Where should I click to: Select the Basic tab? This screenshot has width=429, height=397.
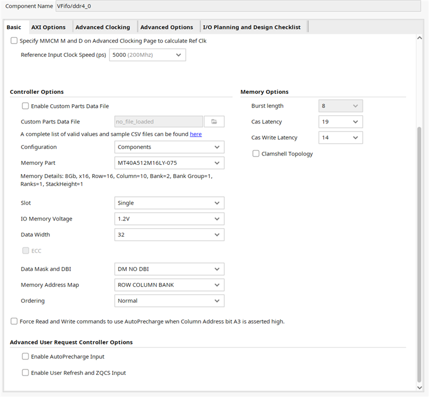click(14, 27)
